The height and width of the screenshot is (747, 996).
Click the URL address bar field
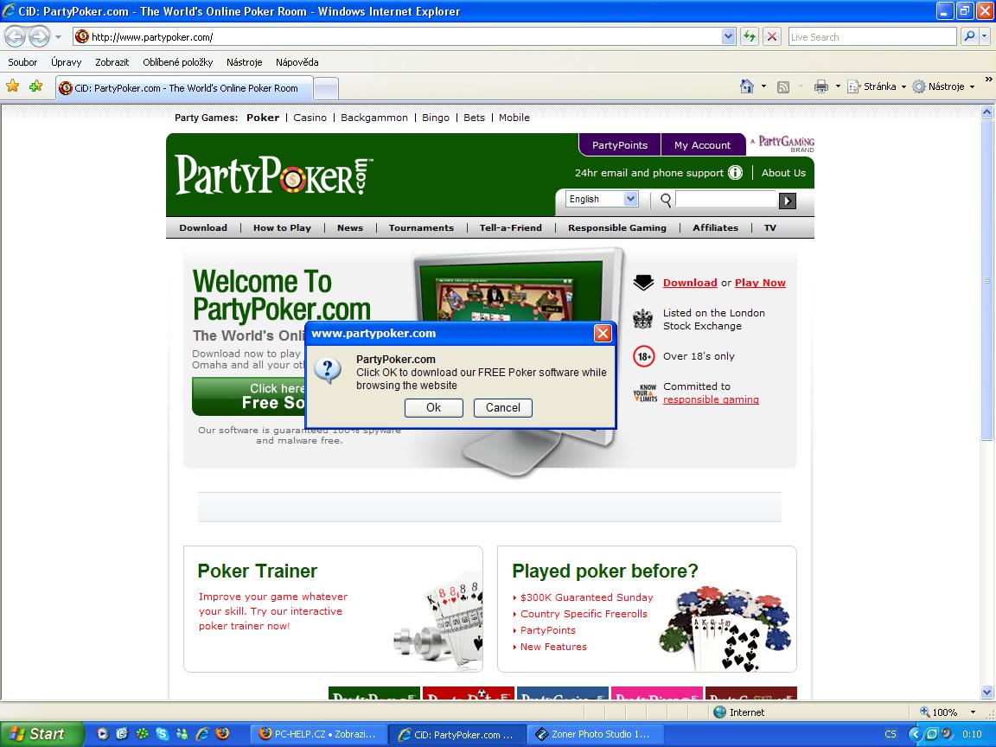tap(404, 37)
